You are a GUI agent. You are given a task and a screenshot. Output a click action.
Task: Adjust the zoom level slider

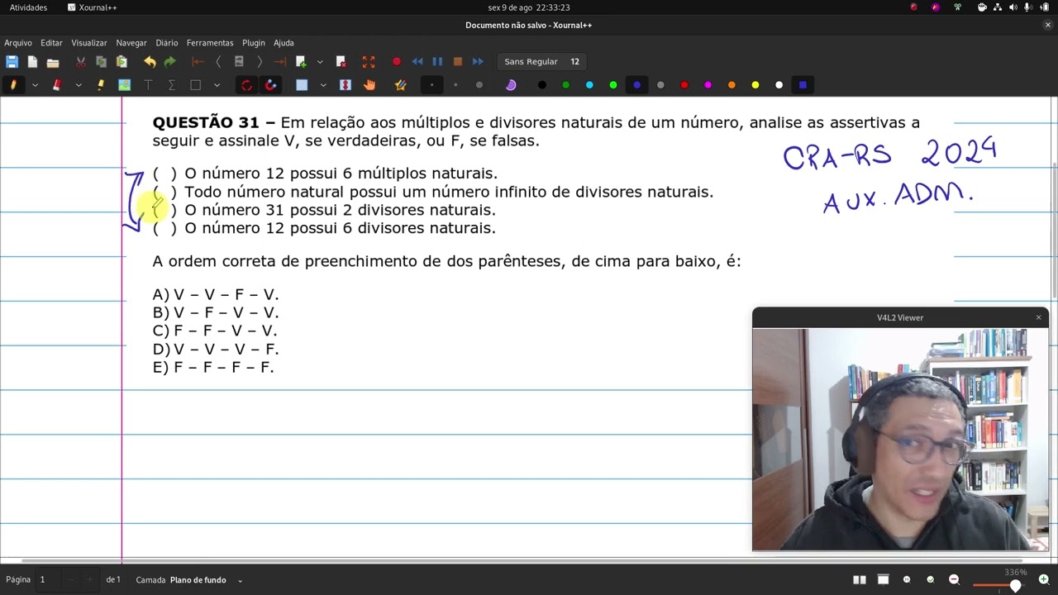click(997, 586)
